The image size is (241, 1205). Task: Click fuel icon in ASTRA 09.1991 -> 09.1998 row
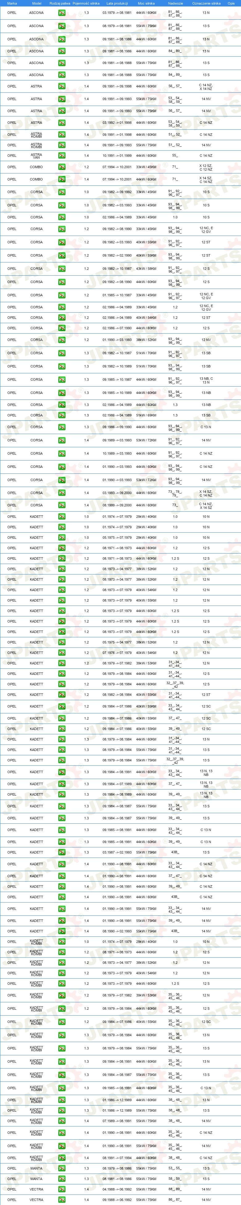coord(62,86)
